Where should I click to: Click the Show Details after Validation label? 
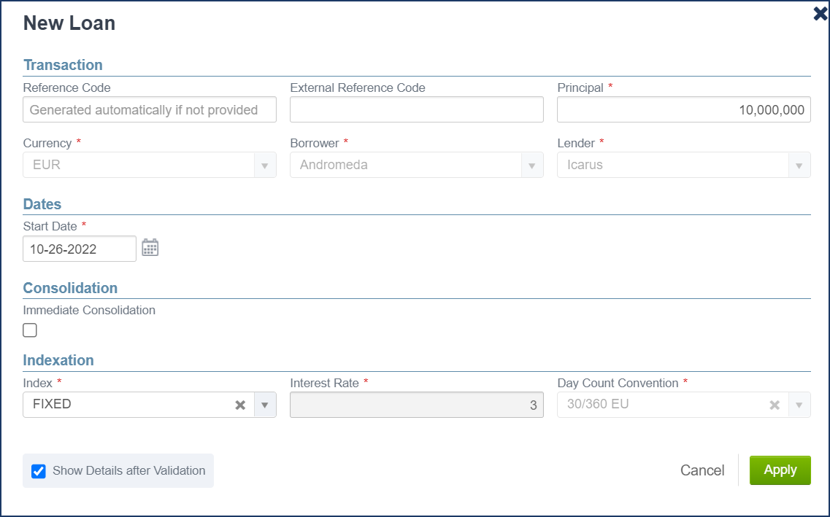(x=128, y=471)
